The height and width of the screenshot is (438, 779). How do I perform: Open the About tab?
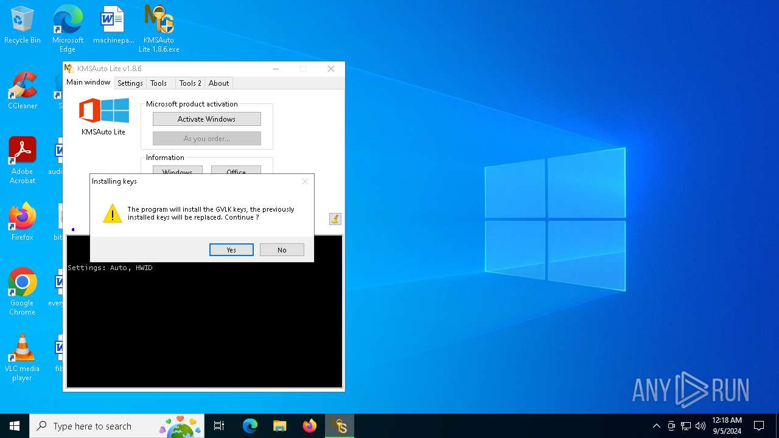[x=218, y=83]
